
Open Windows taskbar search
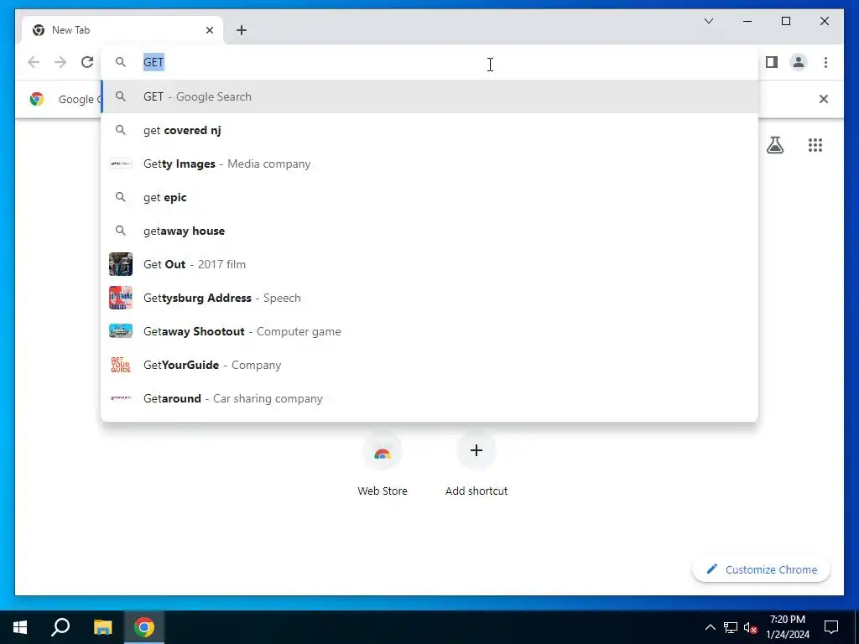60,627
